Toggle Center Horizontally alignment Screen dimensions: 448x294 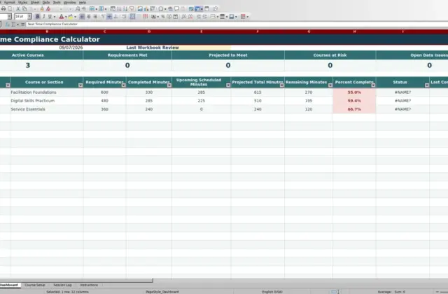(x=89, y=17)
